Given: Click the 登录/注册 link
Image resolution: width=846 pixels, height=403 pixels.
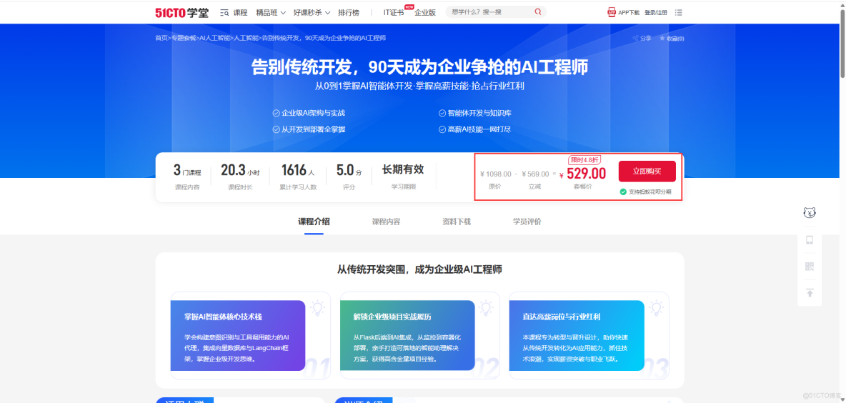Looking at the screenshot, I should (655, 12).
